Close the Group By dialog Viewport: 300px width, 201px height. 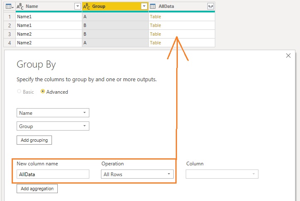288,56
